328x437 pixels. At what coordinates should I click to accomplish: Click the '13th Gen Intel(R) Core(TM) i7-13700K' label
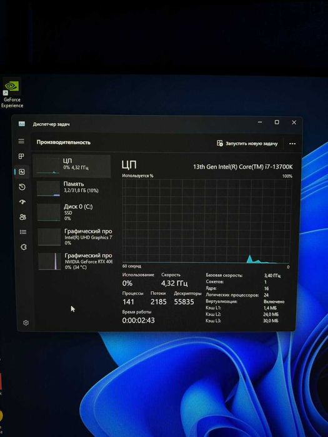(243, 167)
